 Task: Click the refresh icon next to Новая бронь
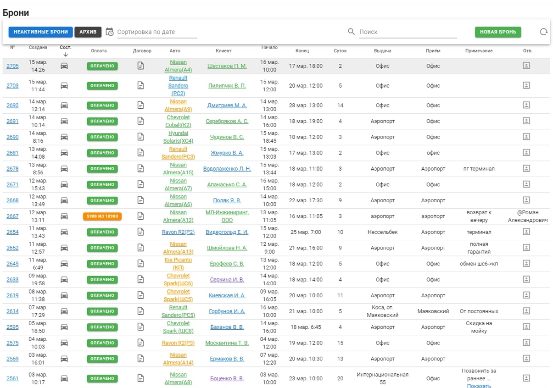[x=543, y=32]
